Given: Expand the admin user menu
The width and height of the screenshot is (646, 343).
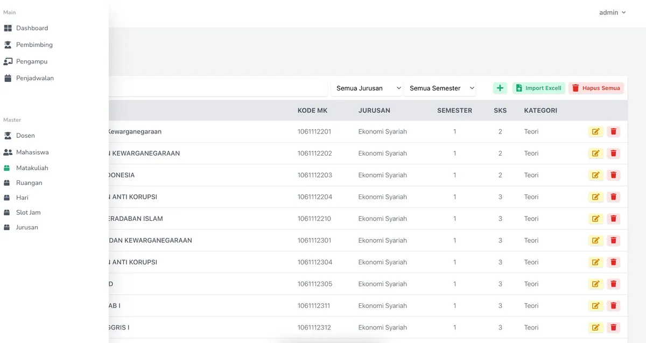Looking at the screenshot, I should [x=613, y=12].
